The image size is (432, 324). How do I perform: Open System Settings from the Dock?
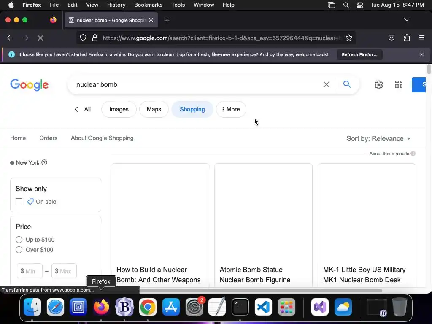click(194, 307)
